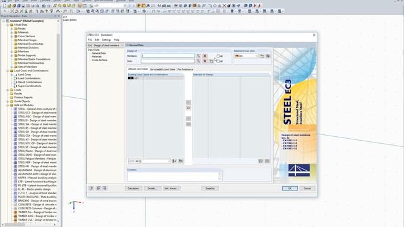Click double right arrow to add all cases
Viewport: 404px width, 227px height.
tap(188, 108)
